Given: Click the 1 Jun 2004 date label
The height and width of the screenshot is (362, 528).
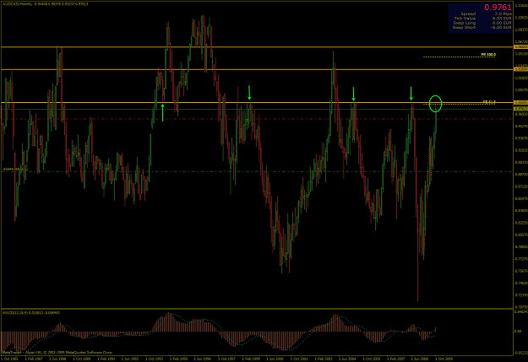Looking at the screenshot, I should point(347,359).
